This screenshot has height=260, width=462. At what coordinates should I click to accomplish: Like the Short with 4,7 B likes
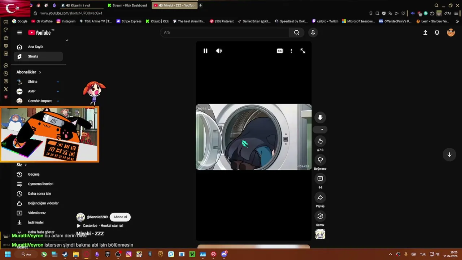tap(320, 141)
